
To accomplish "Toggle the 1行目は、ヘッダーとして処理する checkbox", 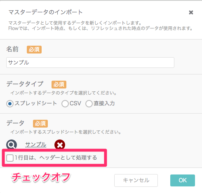I will click(10, 158).
